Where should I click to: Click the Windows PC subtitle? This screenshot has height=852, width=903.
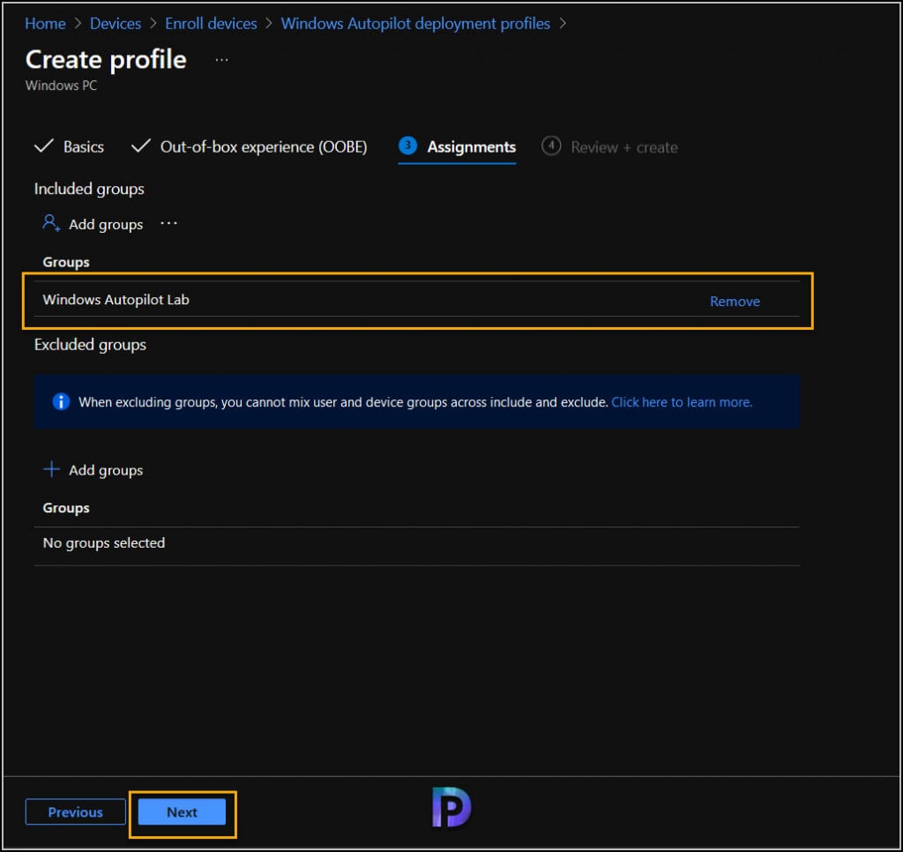pyautogui.click(x=61, y=86)
